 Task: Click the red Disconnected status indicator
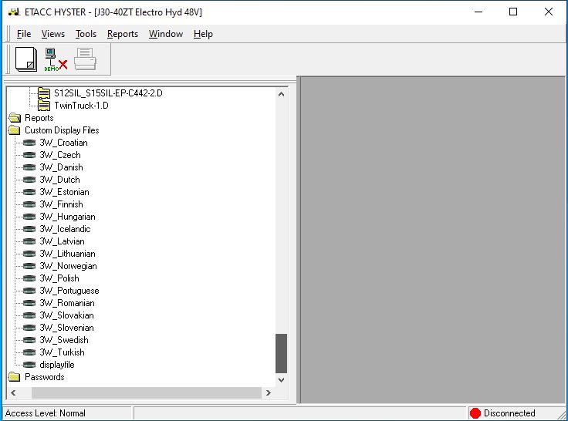[x=475, y=413]
